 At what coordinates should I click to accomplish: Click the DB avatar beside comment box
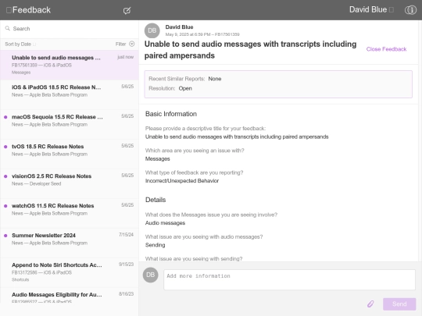coord(151,275)
